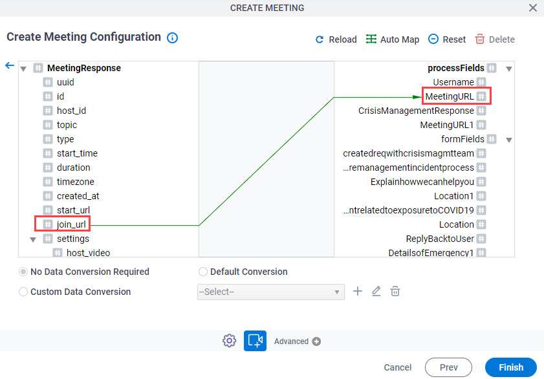Click the CrisisManagementResponse field icon

point(481,111)
